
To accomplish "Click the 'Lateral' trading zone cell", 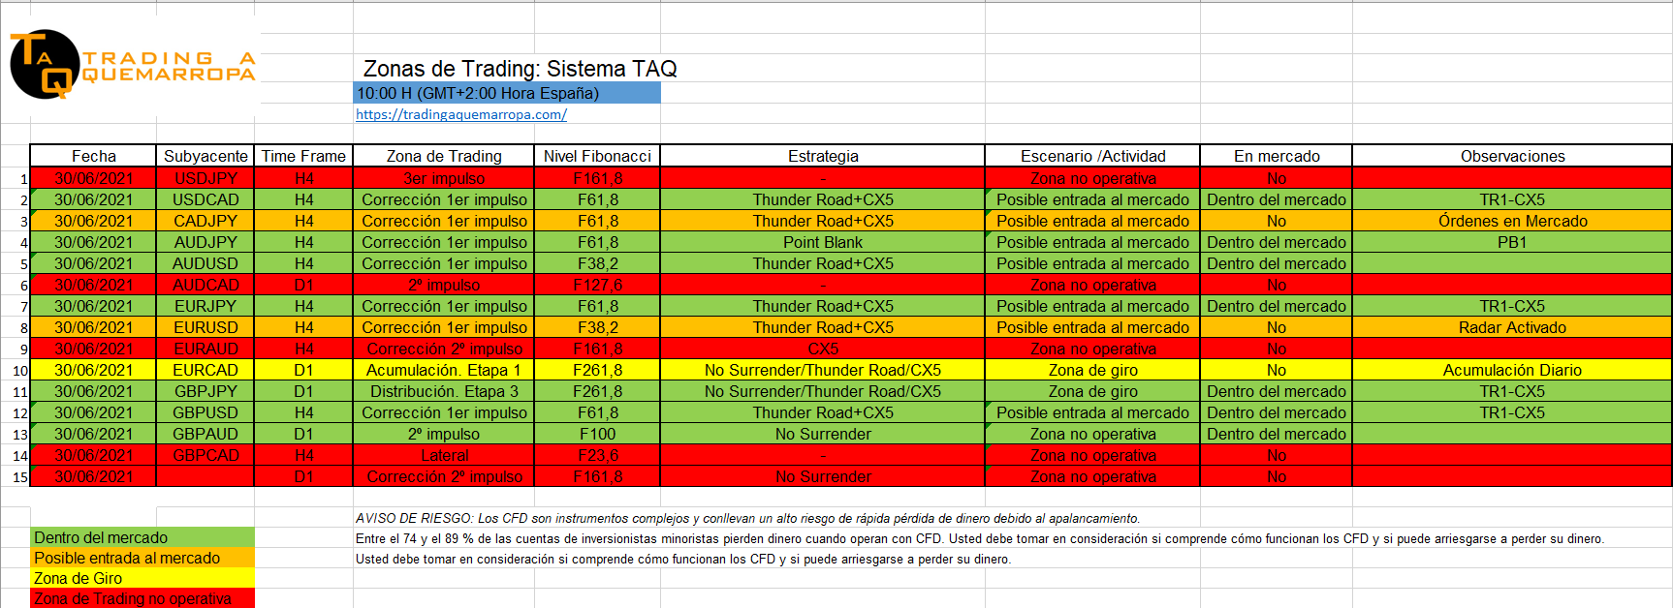I will (444, 455).
